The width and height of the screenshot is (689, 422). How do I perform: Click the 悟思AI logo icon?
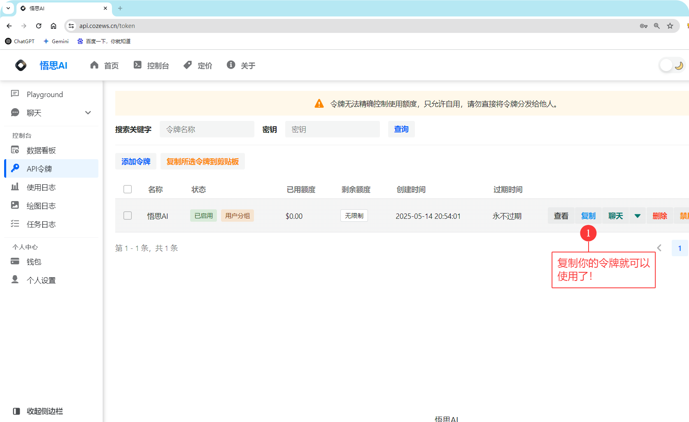pyautogui.click(x=20, y=65)
